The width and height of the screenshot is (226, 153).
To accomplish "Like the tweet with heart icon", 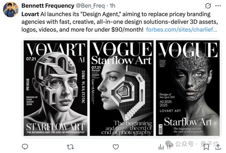I will (x=115, y=147).
